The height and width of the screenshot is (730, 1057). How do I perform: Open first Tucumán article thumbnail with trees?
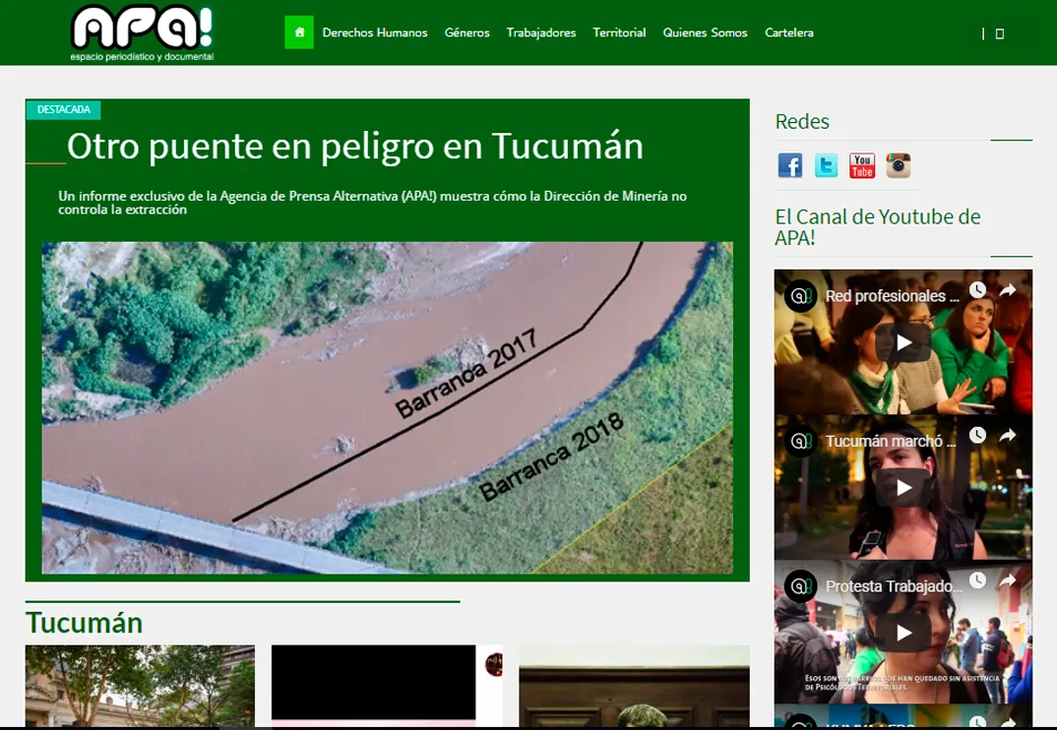[140, 686]
